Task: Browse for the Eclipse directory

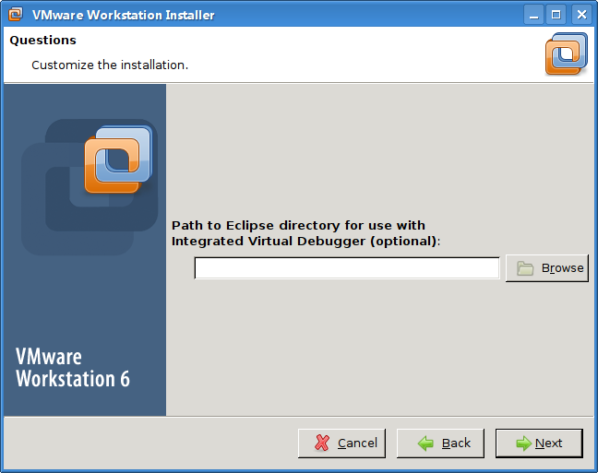Action: 547,268
